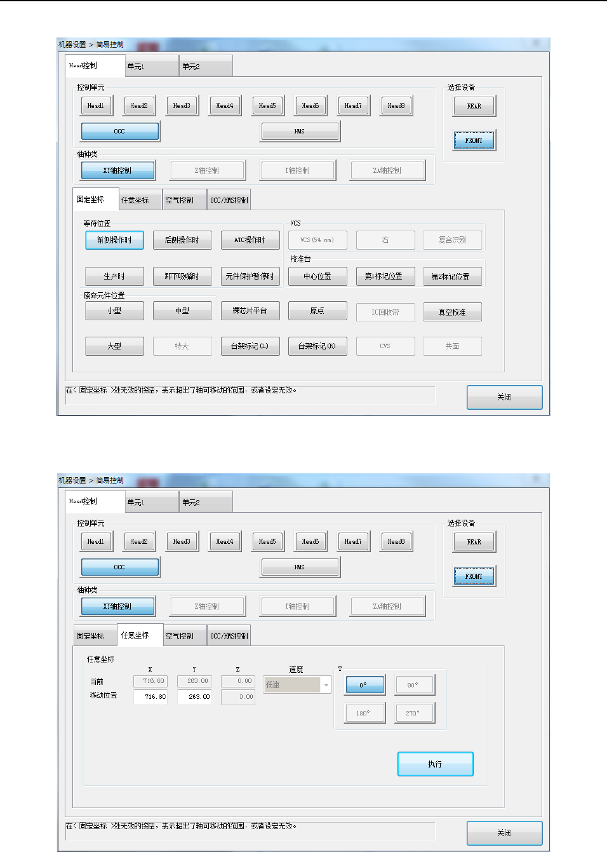Switch to 空气控制 tab in the 固定坐标 window
The width and height of the screenshot is (607, 852).
pos(185,200)
